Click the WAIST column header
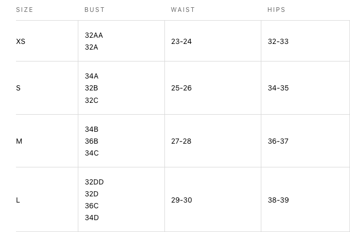 coord(183,10)
